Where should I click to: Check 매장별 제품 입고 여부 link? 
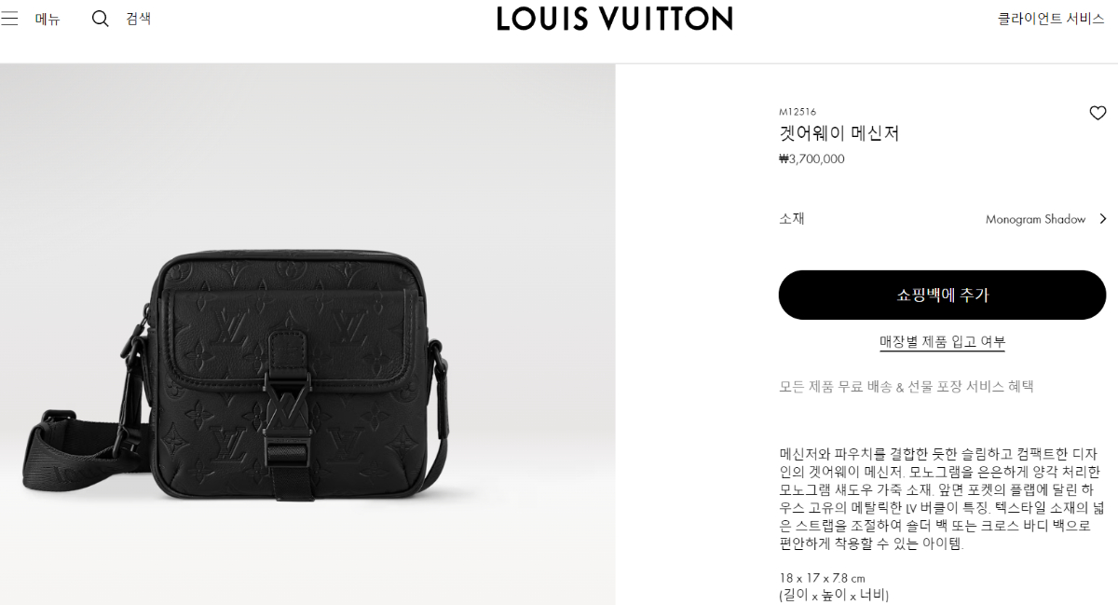point(942,342)
